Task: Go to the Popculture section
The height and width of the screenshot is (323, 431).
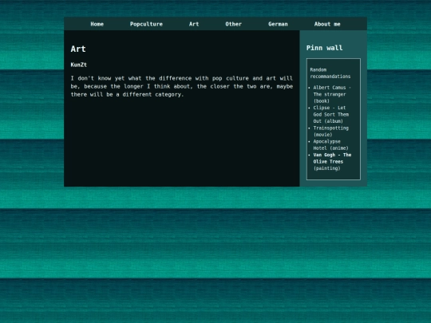Action: (146, 24)
